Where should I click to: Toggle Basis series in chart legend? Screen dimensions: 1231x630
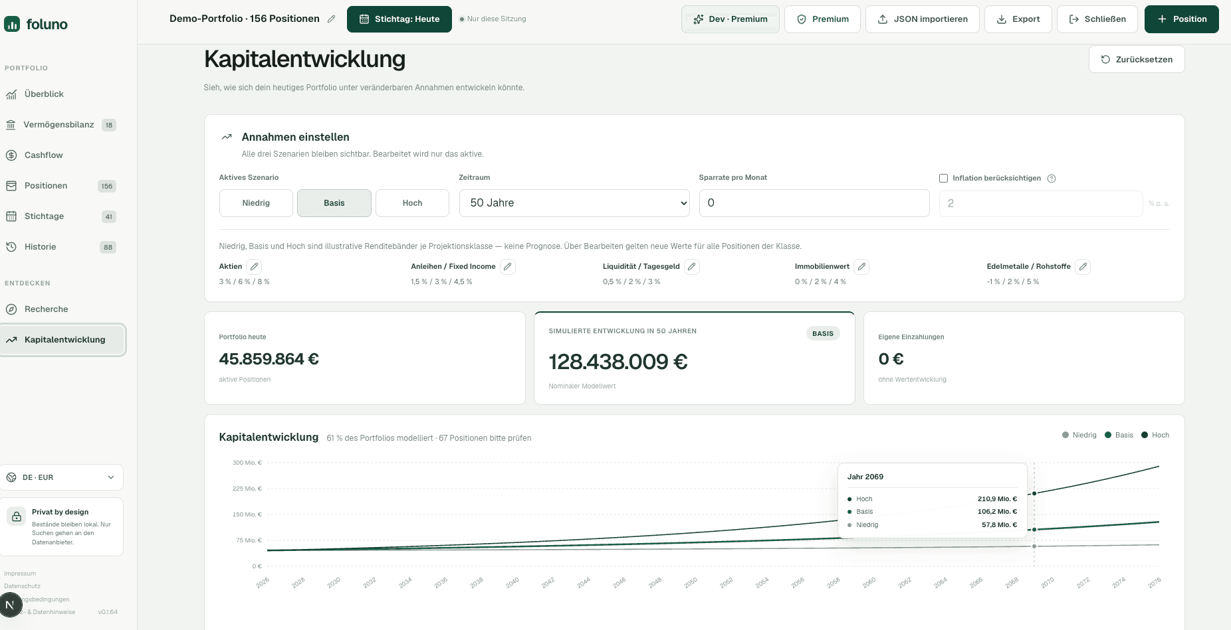tap(1119, 435)
